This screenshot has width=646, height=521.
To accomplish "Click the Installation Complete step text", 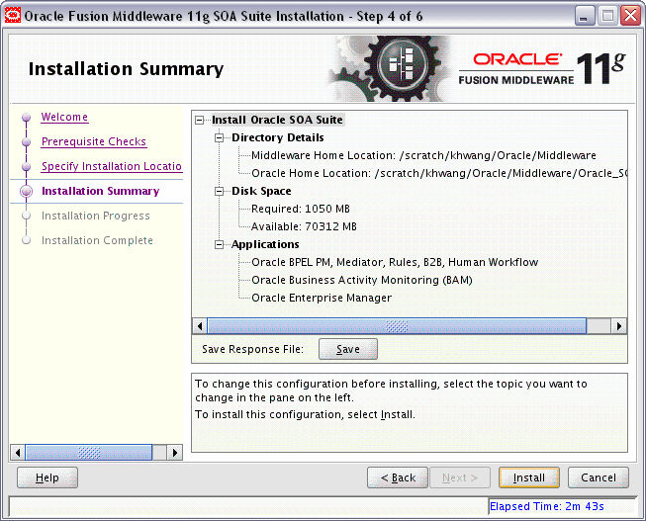I will [x=97, y=240].
